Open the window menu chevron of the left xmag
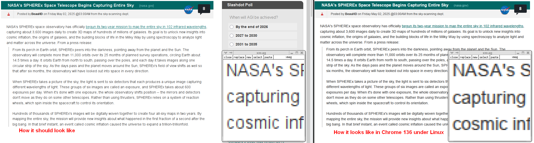Image resolution: width=534 pixels, height=143 pixels. [226, 53]
